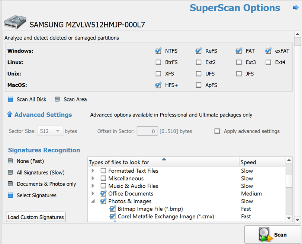Image resolution: width=302 pixels, height=244 pixels.
Task: Click the Signatures Recognition heading
Action: [44, 150]
